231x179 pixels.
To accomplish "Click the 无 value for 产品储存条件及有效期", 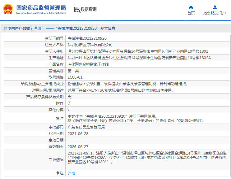I will click(69, 97).
